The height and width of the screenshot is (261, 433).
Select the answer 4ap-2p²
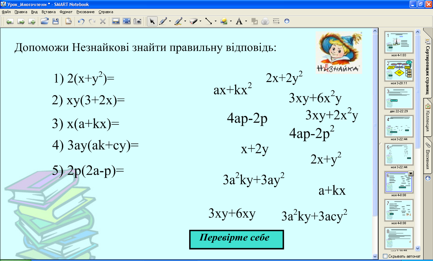[x=312, y=133]
